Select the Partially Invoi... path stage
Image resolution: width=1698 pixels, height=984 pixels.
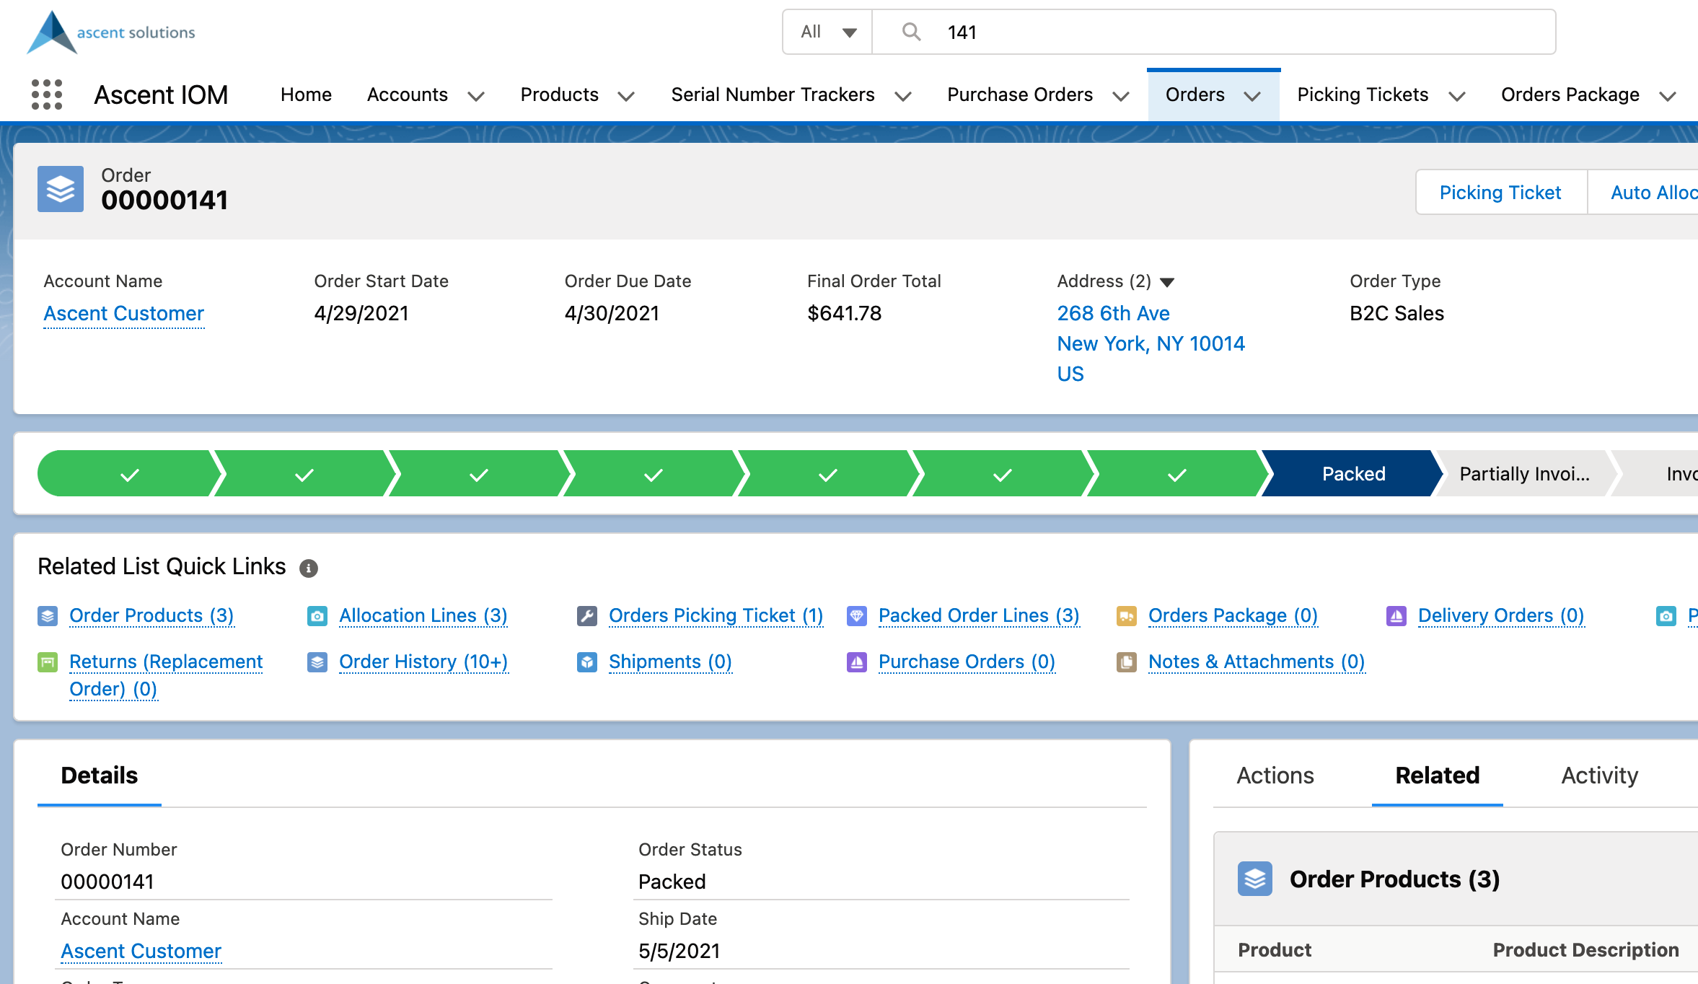click(x=1524, y=474)
